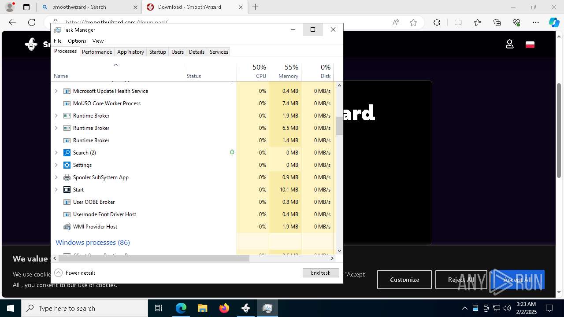
Task: Add this page to favorites star
Action: coord(413,22)
